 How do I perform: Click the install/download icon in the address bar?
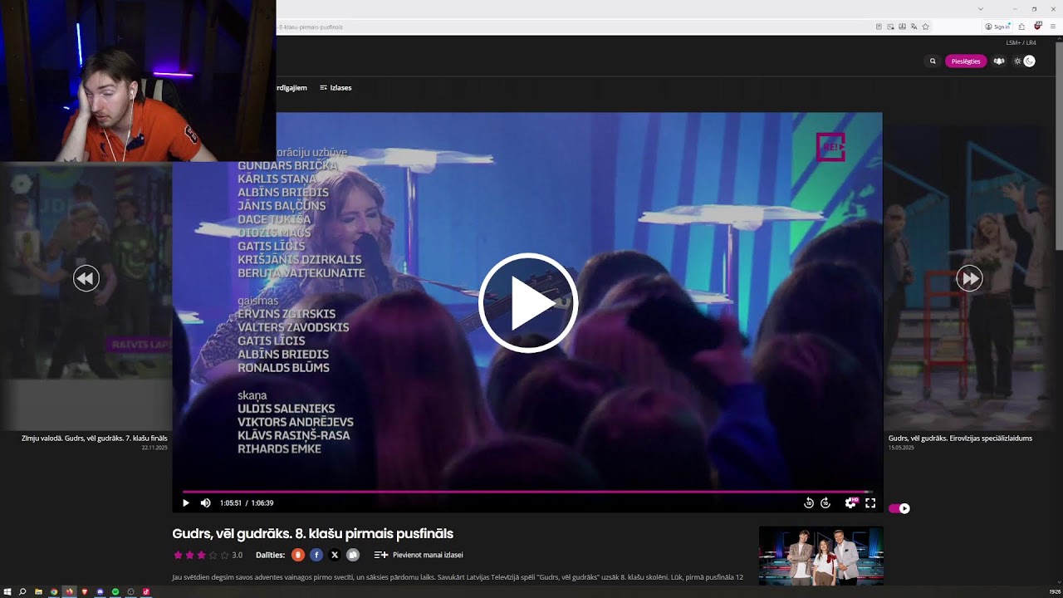(x=902, y=27)
